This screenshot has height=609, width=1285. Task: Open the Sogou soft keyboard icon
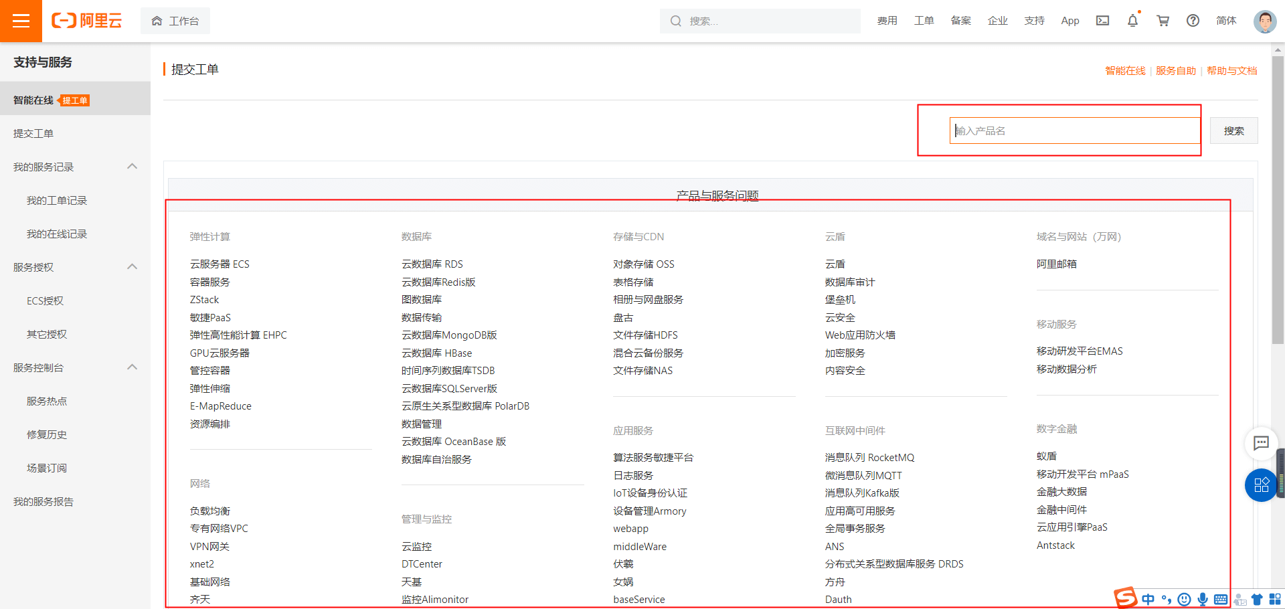(1221, 600)
